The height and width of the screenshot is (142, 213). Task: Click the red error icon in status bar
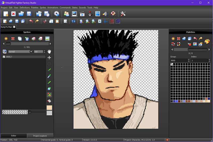(167, 140)
